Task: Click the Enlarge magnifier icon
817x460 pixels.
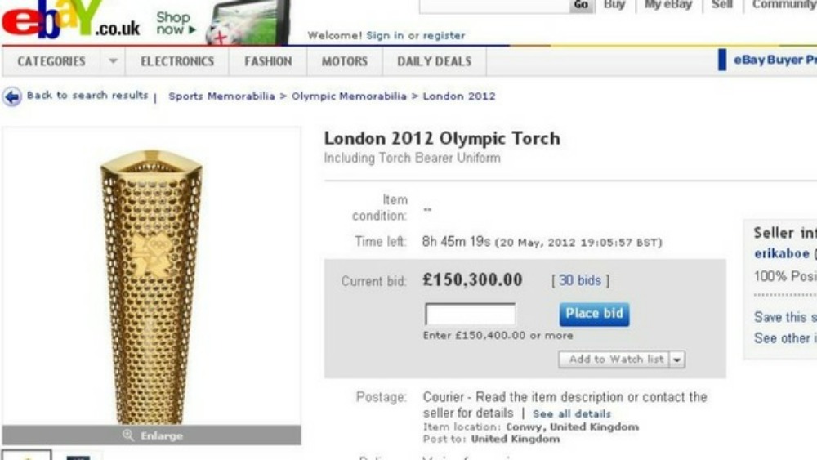Action: (128, 435)
